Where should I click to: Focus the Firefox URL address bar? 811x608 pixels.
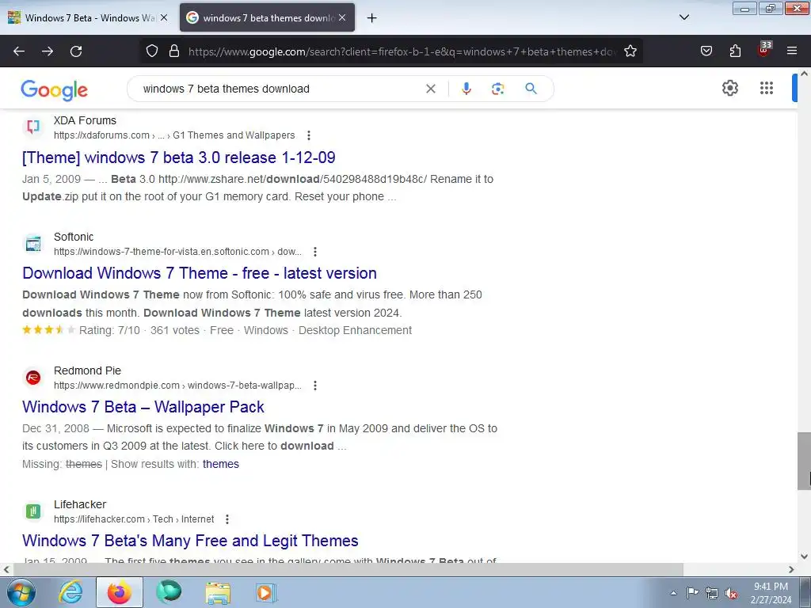tap(402, 51)
